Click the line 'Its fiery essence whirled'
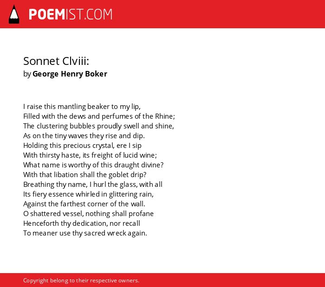Image resolution: width=325 pixels, height=287 pixels. pyautogui.click(x=89, y=194)
